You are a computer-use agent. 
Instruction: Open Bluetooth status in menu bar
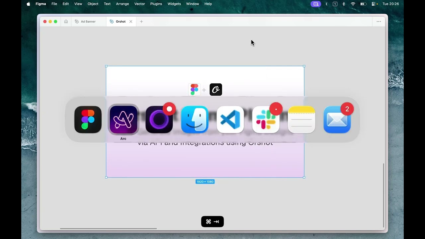[x=344, y=4]
